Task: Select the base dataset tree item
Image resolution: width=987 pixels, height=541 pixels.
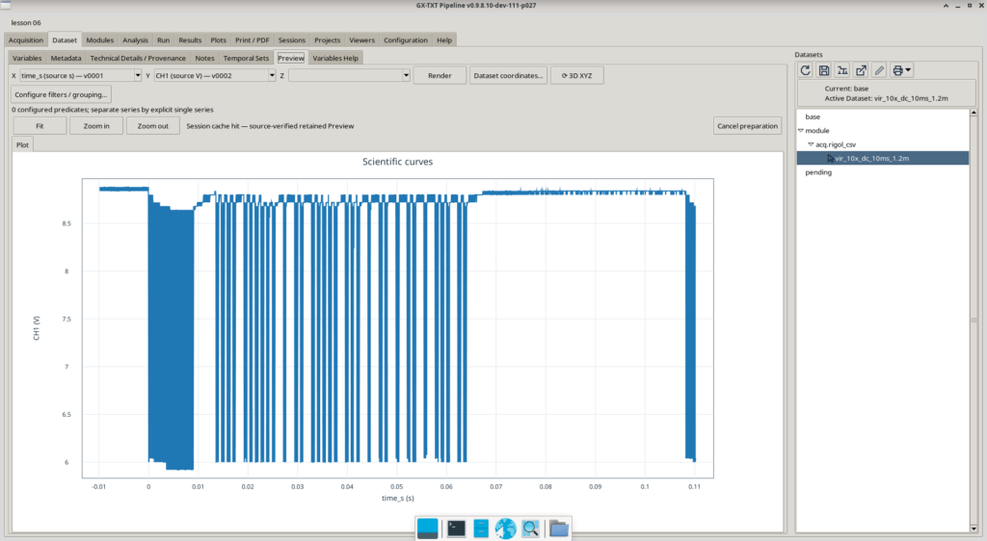Action: [x=813, y=116]
